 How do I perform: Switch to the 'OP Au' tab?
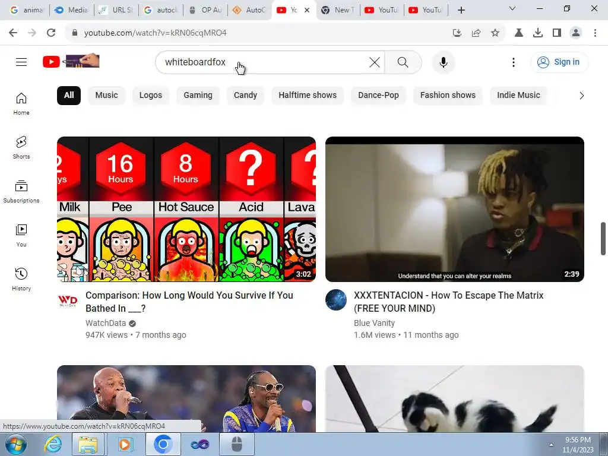205,10
